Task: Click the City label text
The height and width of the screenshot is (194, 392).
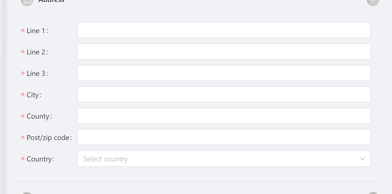Action: click(34, 95)
